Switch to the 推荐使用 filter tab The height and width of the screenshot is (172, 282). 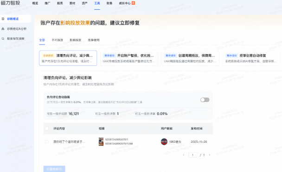94,40
